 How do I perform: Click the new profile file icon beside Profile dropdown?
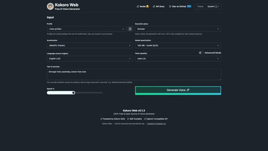pos(130,29)
